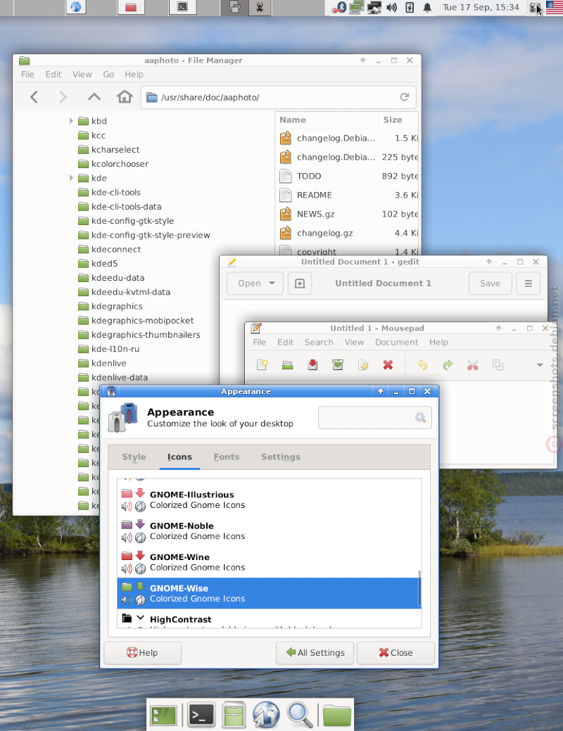Open the View menu in Mousepad
This screenshot has width=563, height=731.
pos(354,342)
